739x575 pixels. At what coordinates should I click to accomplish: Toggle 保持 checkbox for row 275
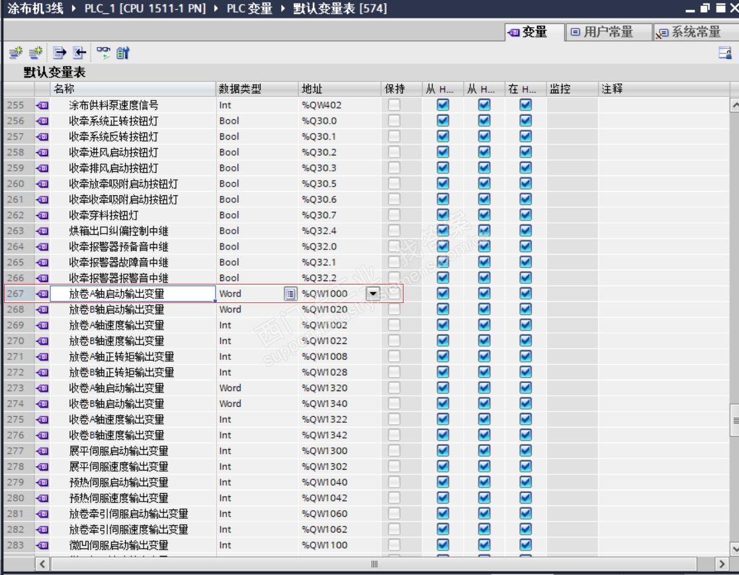394,419
